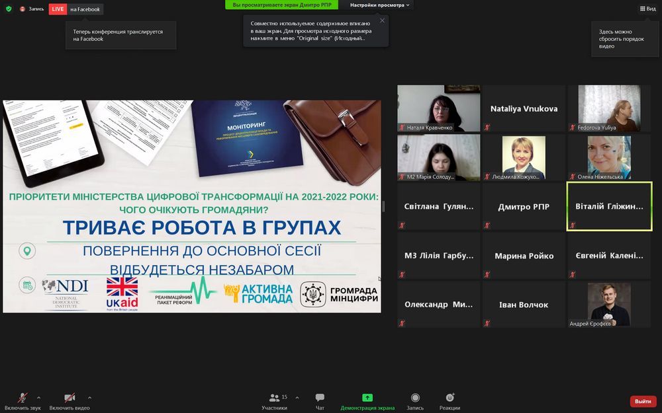Click the red Выйти leave button
Viewport: 662px width, 413px height.
pos(643,401)
